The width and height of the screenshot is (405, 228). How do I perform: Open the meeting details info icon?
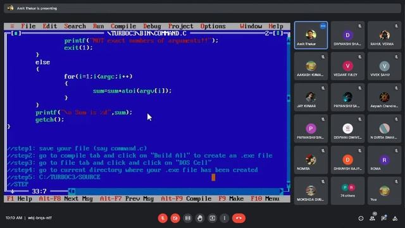[x=361, y=218]
